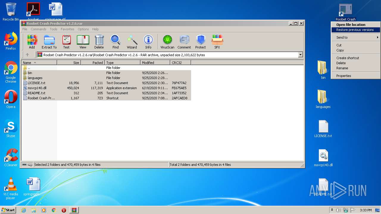The image size is (381, 214).
Task: Click the volume icon in system tray
Action: 338,210
